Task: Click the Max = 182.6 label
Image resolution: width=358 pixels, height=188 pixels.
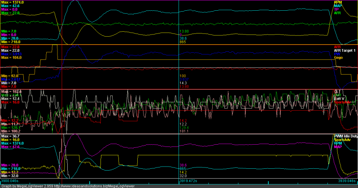Action: (x=11, y=91)
